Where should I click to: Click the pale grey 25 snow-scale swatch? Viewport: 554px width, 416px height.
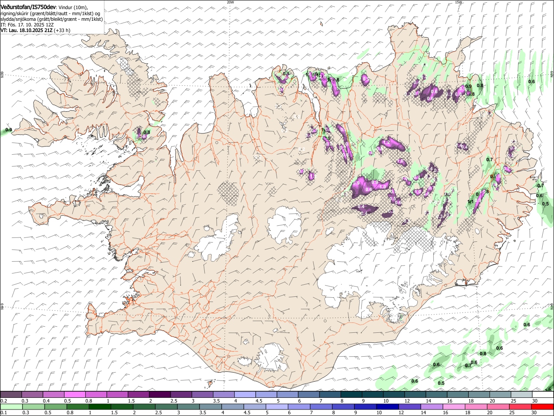(x=522, y=395)
